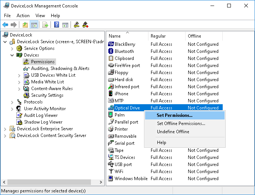Choose Set Permissions... from context menu
The width and height of the screenshot is (255, 195).
(x=174, y=115)
